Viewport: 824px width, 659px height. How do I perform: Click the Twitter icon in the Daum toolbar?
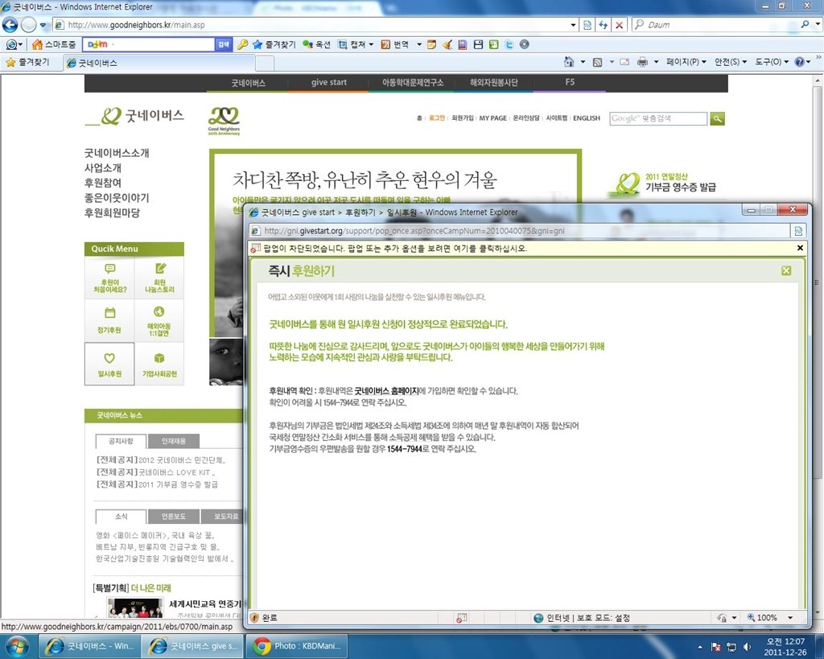click(509, 45)
